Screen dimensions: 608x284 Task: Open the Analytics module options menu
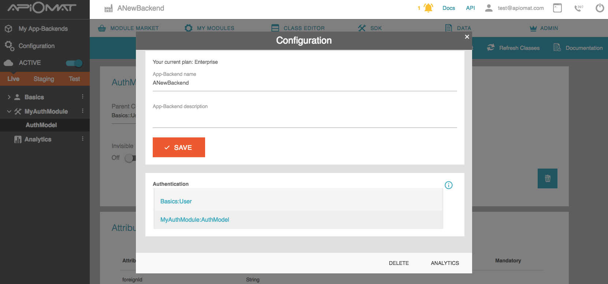point(82,139)
